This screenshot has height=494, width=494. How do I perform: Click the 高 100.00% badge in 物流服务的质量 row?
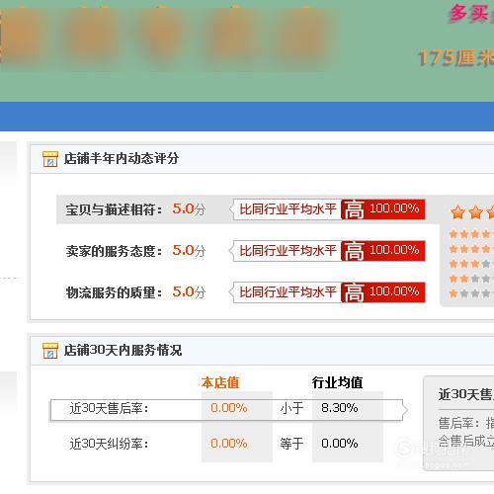[383, 292]
